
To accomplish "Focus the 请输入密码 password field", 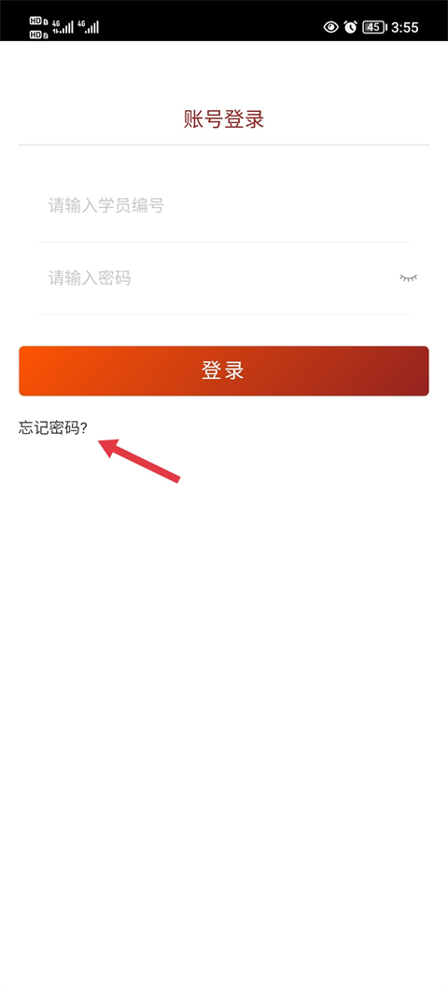I will (x=215, y=278).
